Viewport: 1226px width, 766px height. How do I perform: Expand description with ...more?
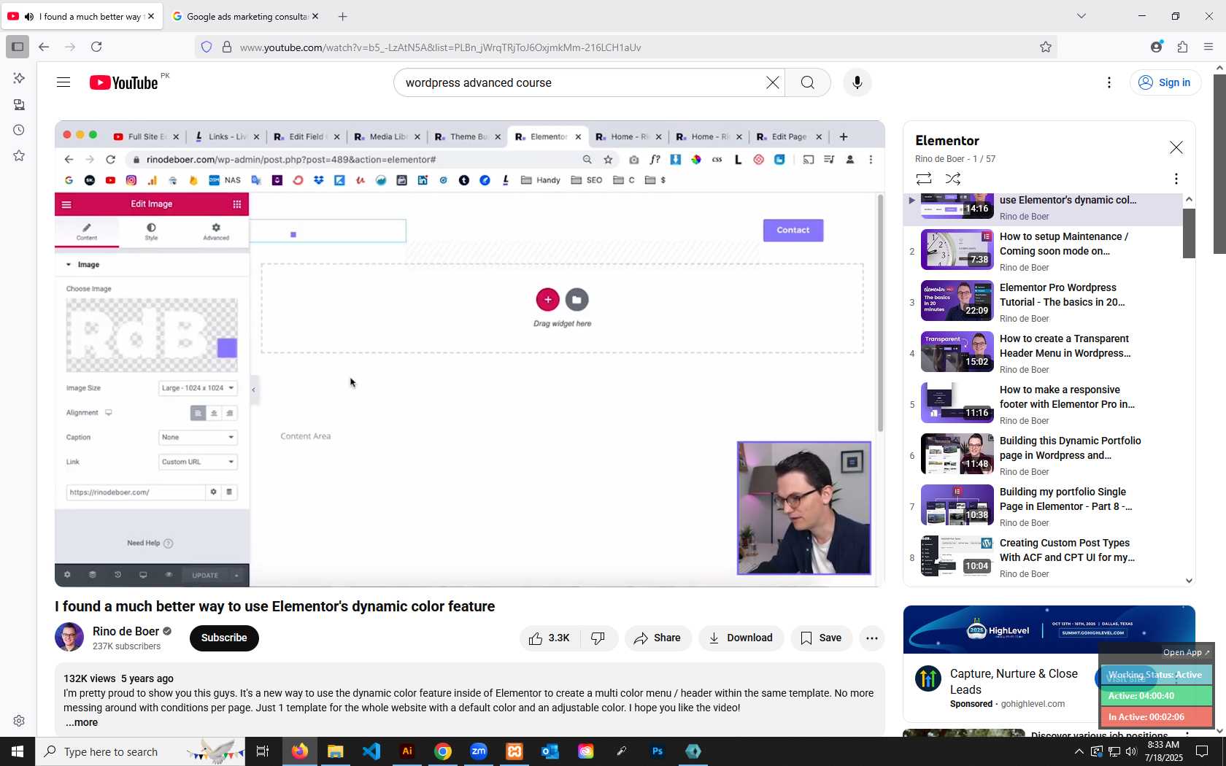(x=81, y=722)
